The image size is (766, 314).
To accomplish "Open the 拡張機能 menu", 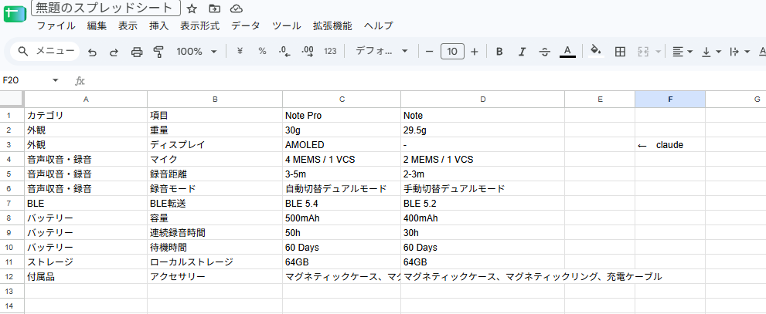I will click(332, 25).
